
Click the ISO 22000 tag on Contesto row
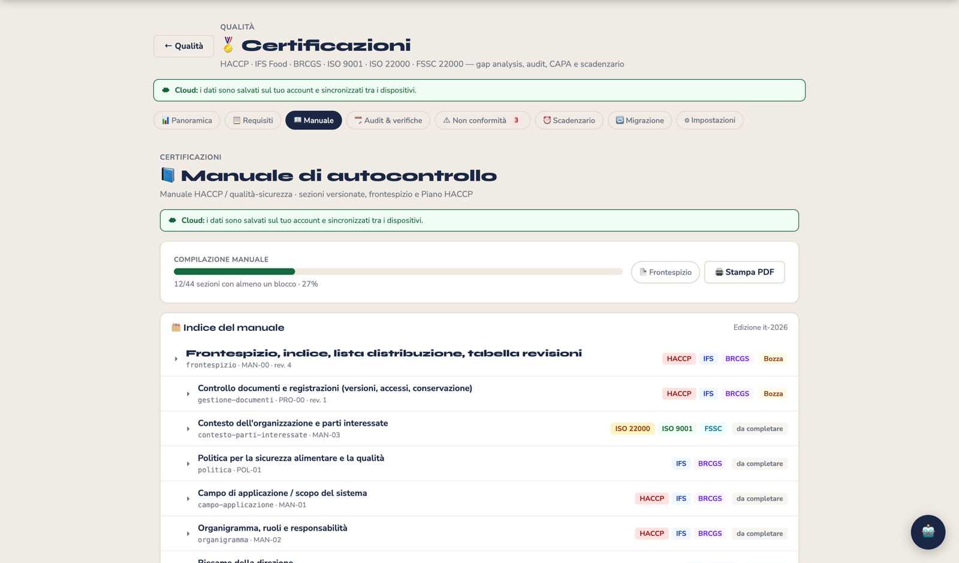coord(632,429)
